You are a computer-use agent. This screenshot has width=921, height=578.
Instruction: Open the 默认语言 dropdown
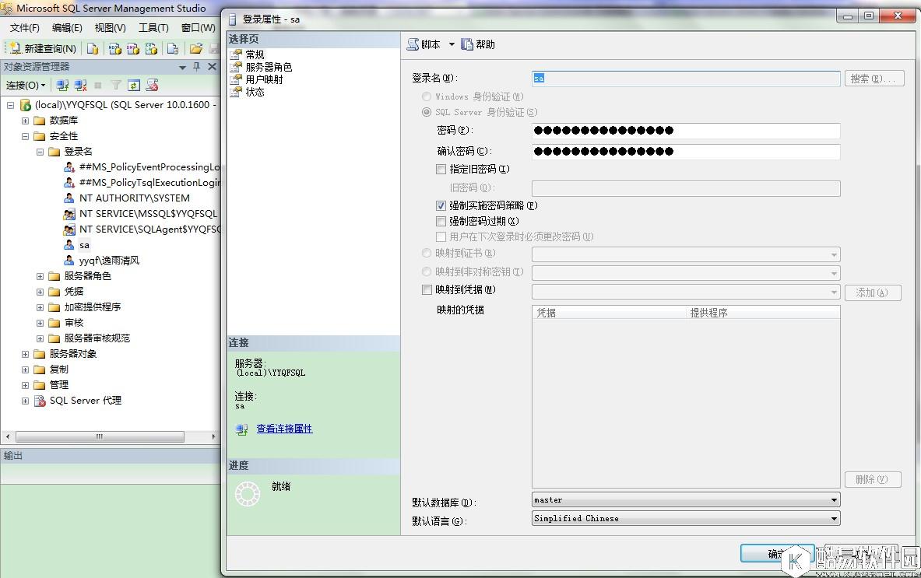834,518
